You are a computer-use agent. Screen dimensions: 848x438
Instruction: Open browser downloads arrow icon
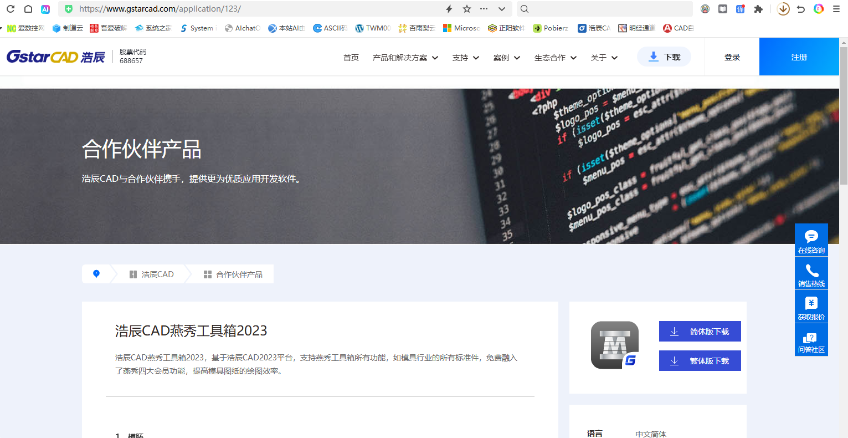tap(783, 9)
